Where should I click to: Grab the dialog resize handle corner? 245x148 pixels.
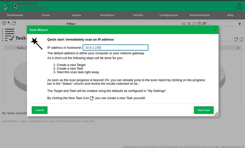coord(216,114)
